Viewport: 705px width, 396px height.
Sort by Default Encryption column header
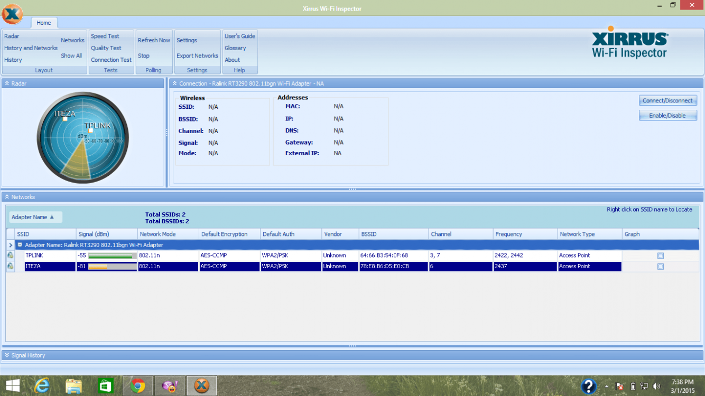[x=229, y=234]
